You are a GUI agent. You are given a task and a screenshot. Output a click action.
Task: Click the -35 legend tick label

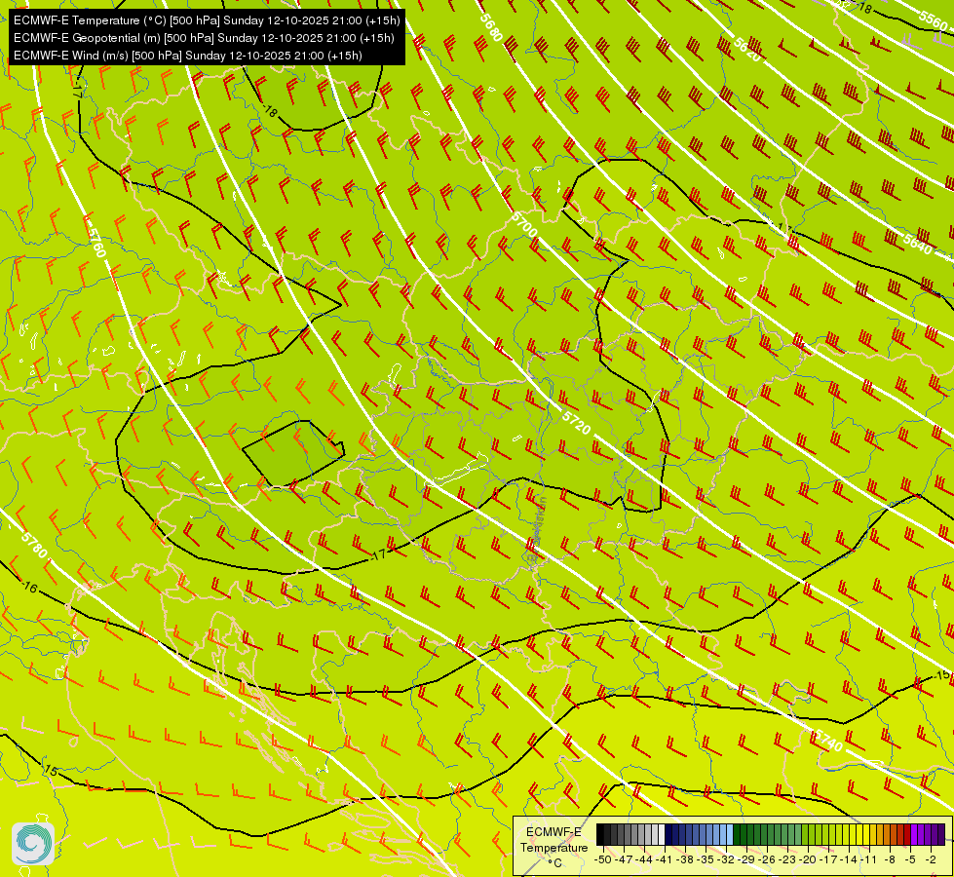[x=706, y=859]
